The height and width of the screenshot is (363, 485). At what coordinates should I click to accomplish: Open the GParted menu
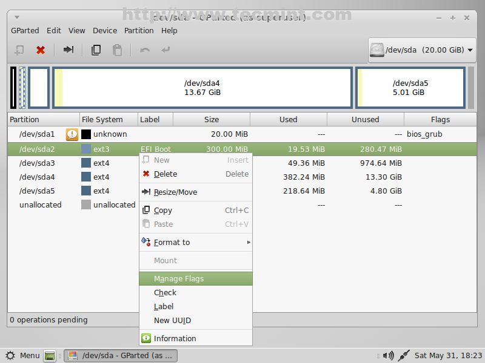25,31
